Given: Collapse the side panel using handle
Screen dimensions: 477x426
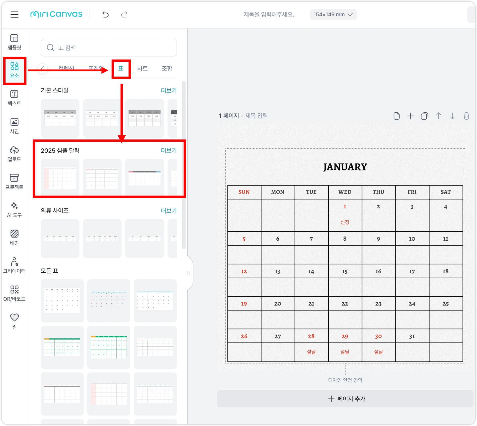Looking at the screenshot, I should click(x=188, y=273).
